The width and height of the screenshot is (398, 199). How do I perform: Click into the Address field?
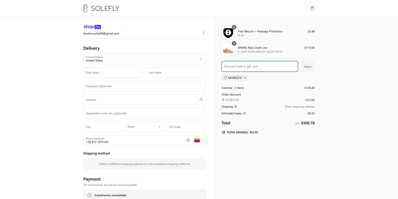(x=144, y=100)
